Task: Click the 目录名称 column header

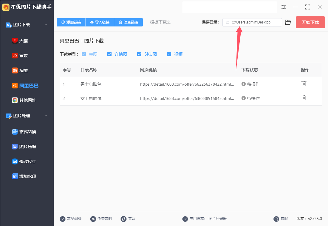Action: 89,70
